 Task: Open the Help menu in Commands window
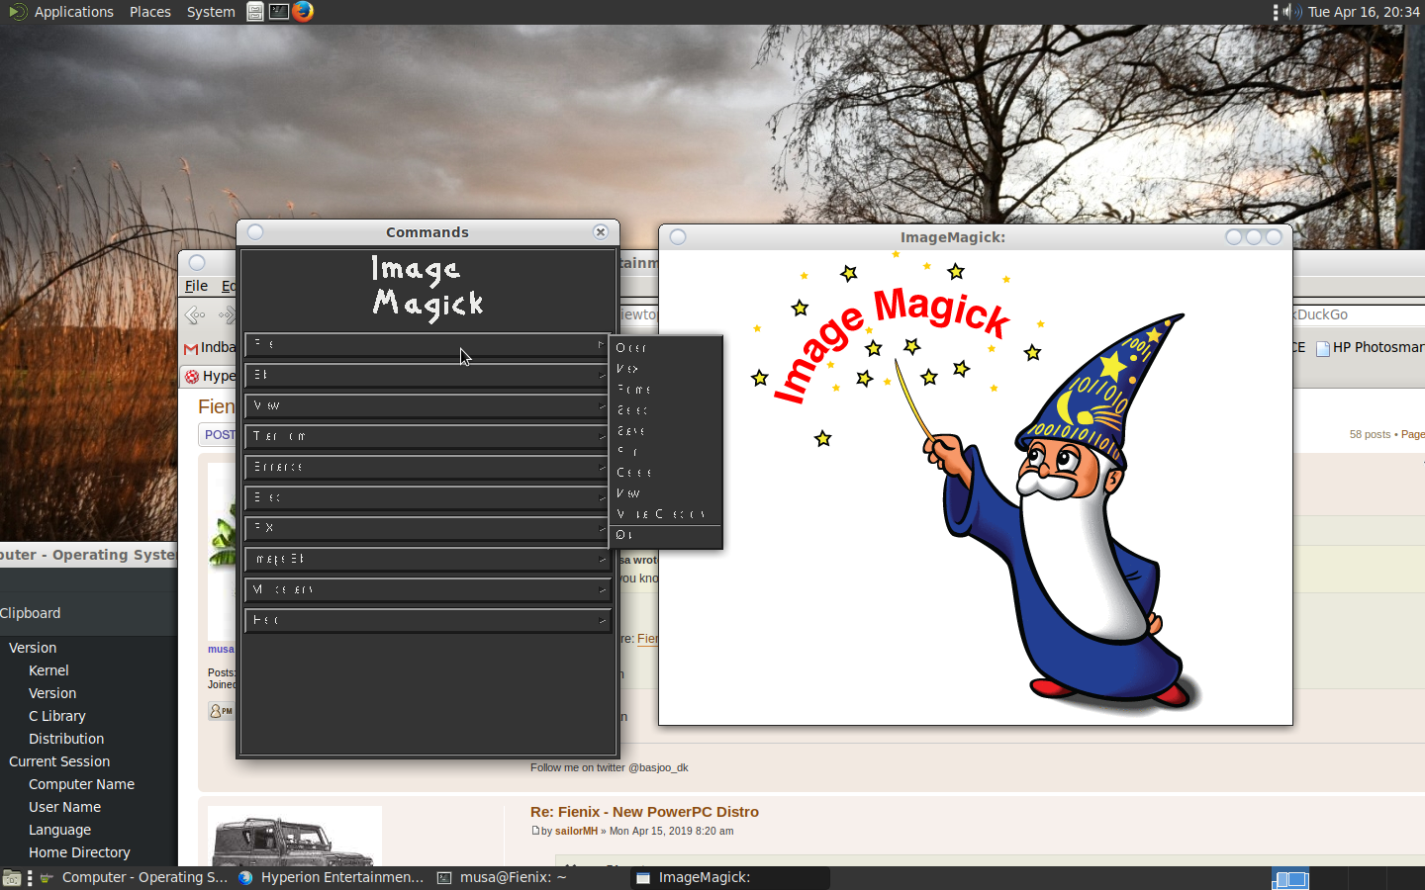click(x=427, y=621)
